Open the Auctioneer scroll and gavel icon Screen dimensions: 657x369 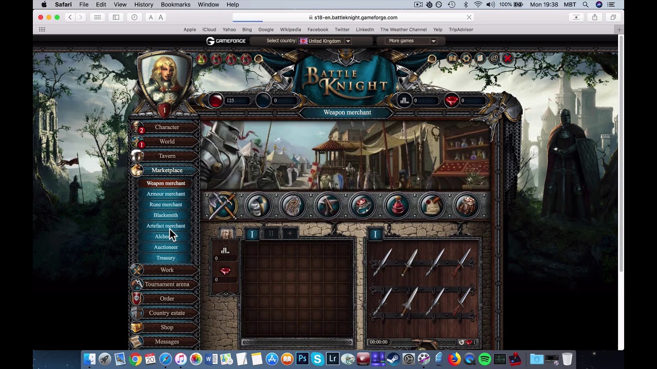[432, 206]
